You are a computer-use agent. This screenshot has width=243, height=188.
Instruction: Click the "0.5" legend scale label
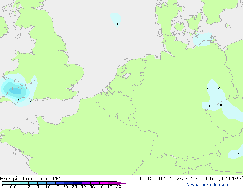point(13,186)
